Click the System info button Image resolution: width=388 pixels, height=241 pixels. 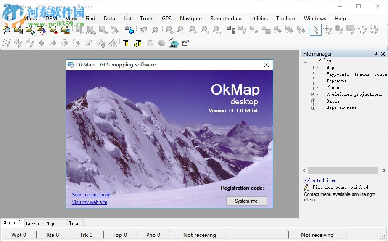pos(246,201)
